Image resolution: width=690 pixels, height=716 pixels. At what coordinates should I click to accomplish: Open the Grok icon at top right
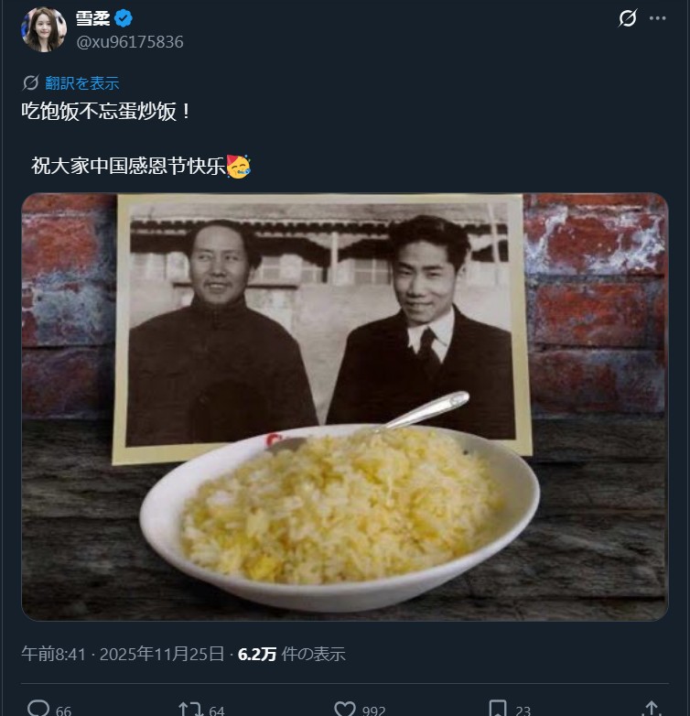(x=628, y=18)
